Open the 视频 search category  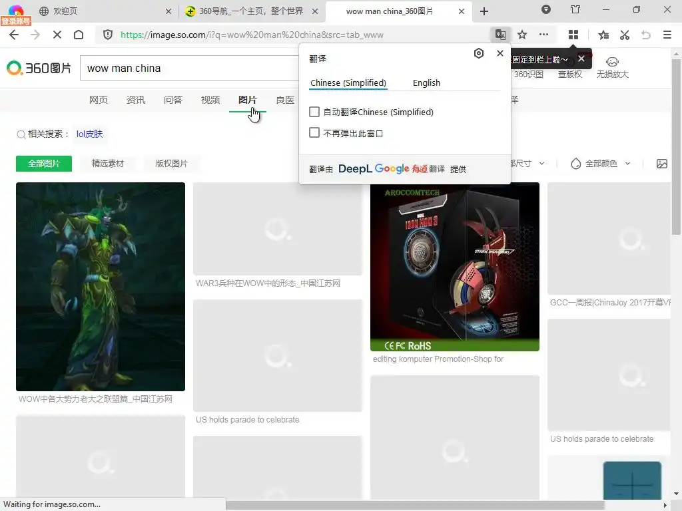click(210, 100)
